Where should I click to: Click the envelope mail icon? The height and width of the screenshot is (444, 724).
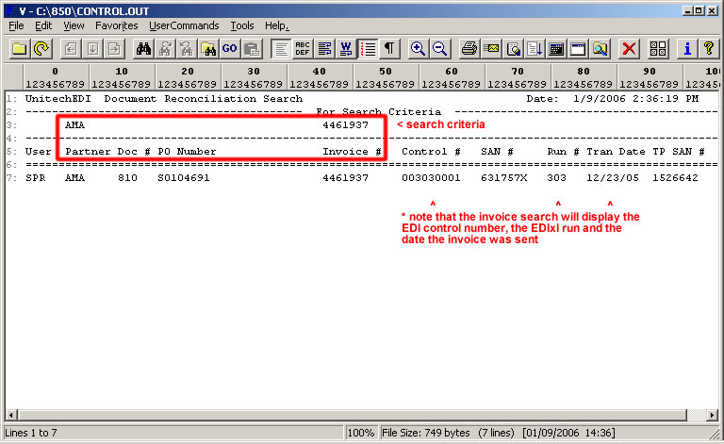click(x=491, y=48)
